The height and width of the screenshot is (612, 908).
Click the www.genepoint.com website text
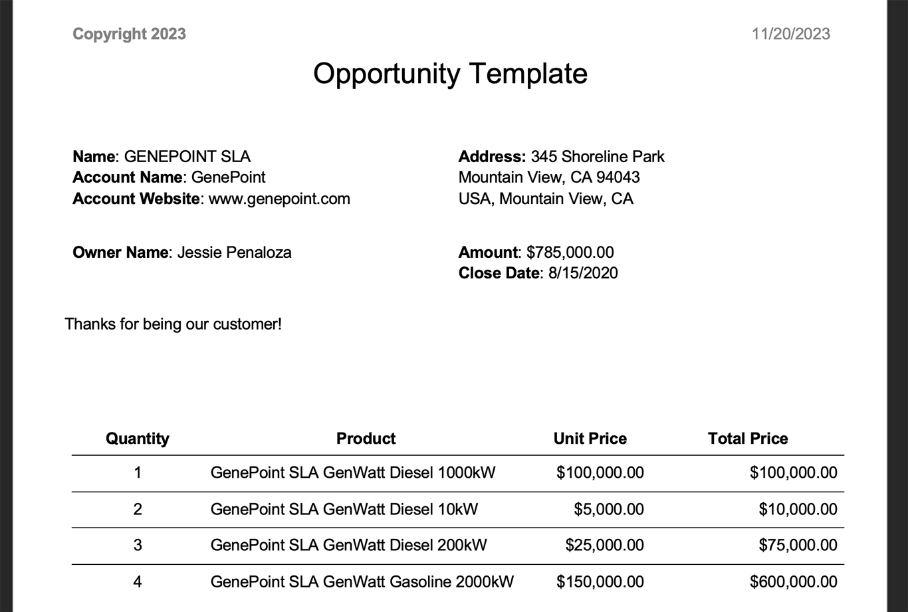click(x=279, y=199)
